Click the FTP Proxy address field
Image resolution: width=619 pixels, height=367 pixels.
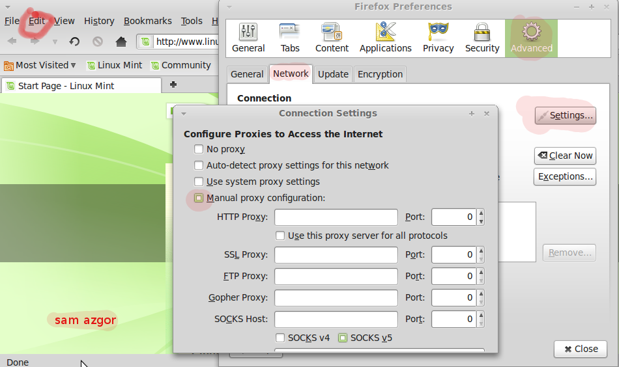[x=336, y=277]
